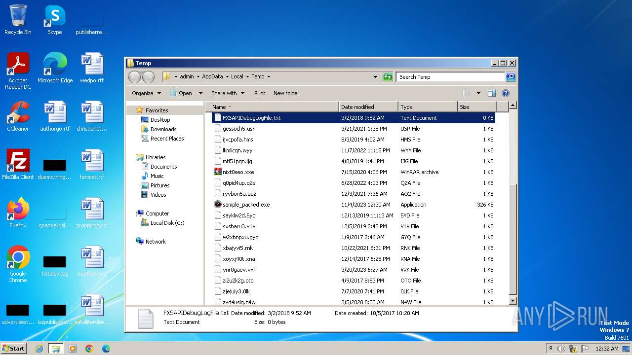
Task: Open the Share with dropdown
Action: 228,93
